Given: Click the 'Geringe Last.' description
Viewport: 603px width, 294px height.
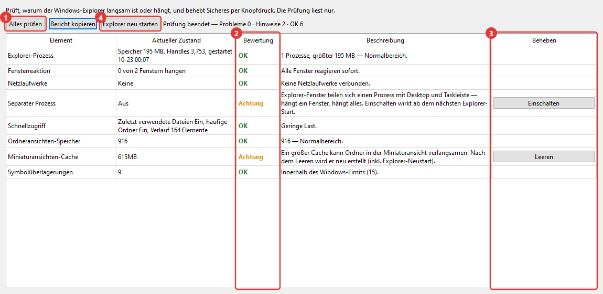Looking at the screenshot, I should coord(300,126).
